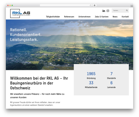Reload the page via browser refresh icon
Viewport: 139px width, 117px height.
click(90, 6)
